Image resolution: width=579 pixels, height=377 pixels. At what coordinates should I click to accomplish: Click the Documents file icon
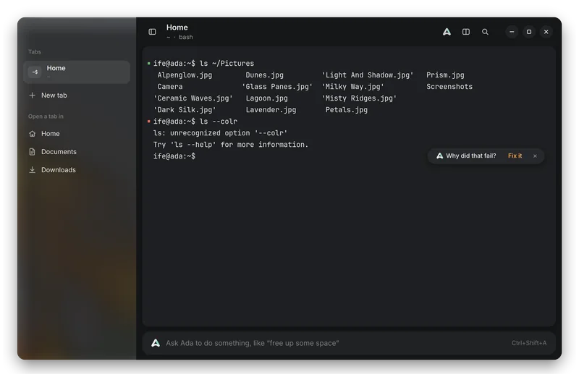pyautogui.click(x=32, y=152)
